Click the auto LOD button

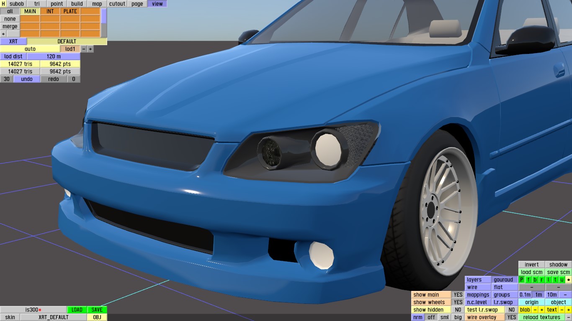(x=30, y=49)
